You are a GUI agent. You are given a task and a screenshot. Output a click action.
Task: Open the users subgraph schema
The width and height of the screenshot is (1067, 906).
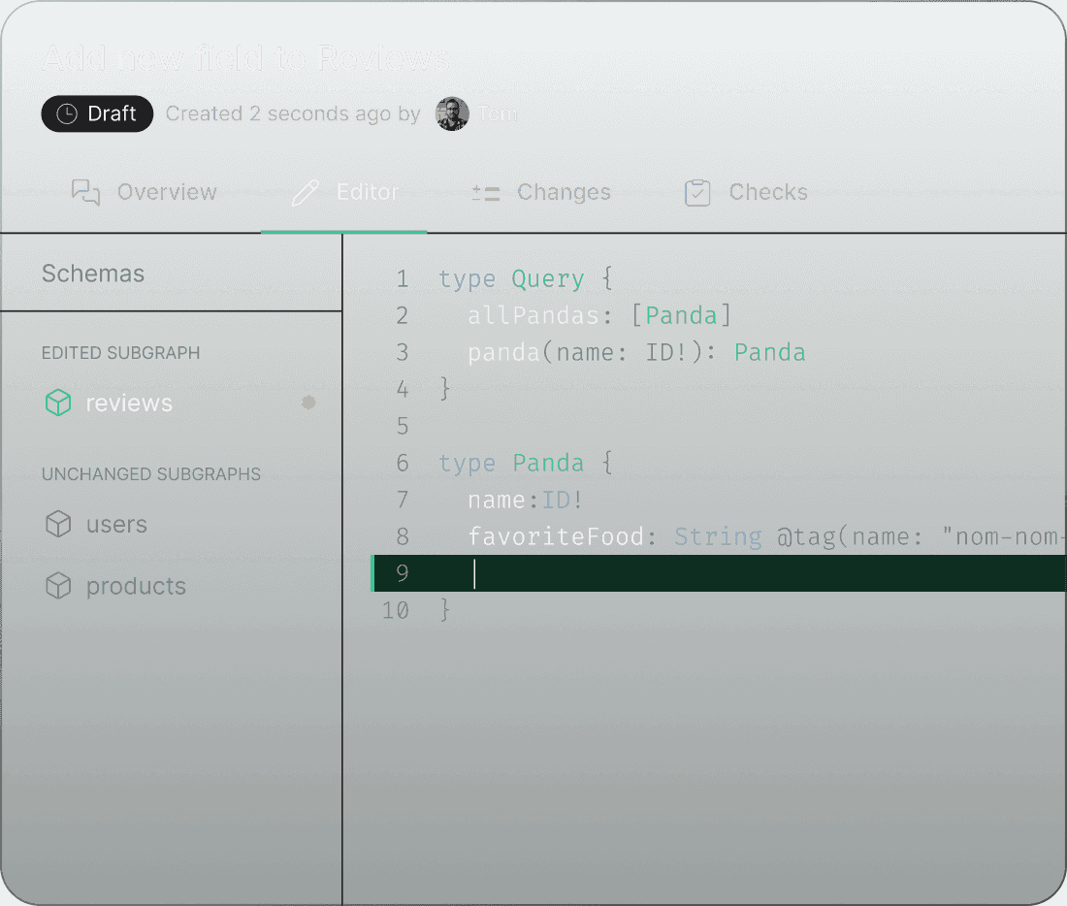point(116,525)
